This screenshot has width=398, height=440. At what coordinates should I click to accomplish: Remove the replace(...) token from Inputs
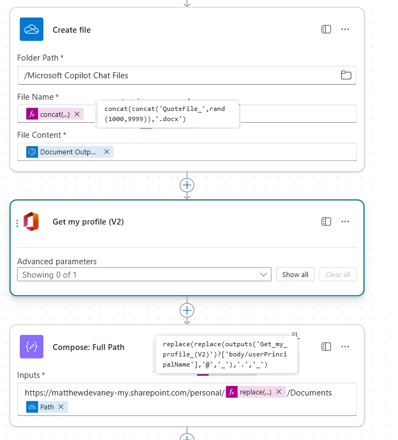[x=279, y=392]
